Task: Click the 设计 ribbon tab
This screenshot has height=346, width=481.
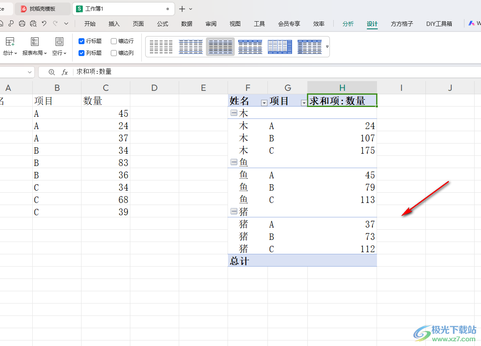Action: pyautogui.click(x=372, y=24)
